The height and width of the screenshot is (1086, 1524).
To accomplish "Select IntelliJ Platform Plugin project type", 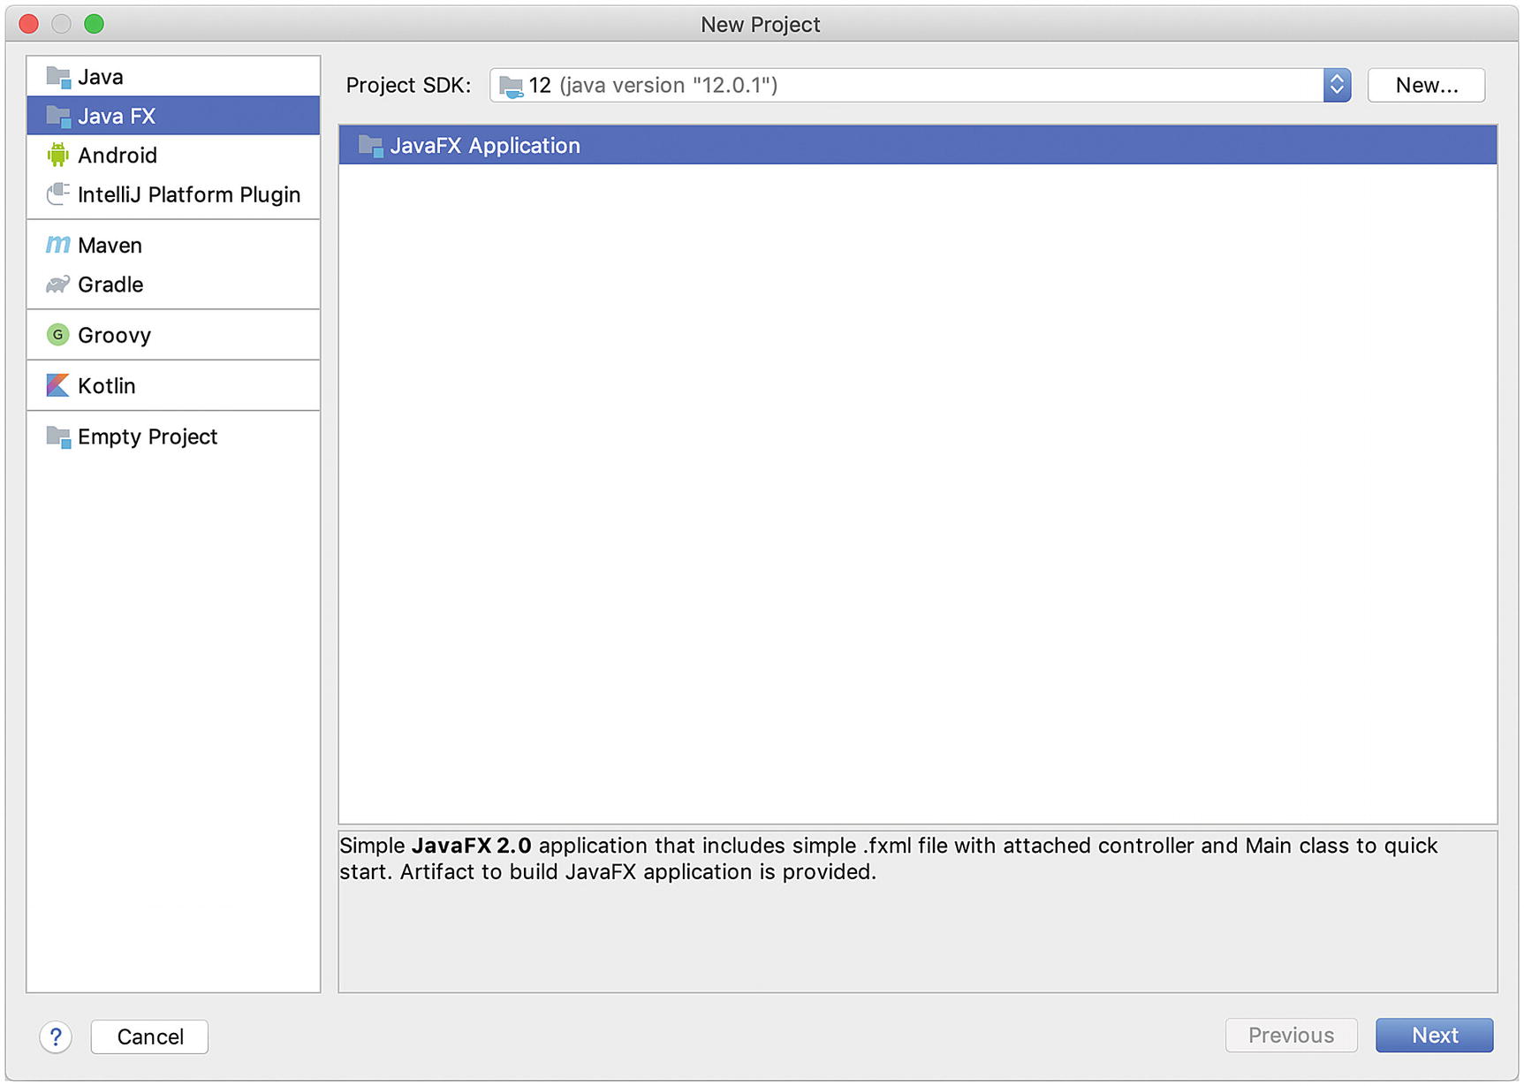I will [x=173, y=194].
